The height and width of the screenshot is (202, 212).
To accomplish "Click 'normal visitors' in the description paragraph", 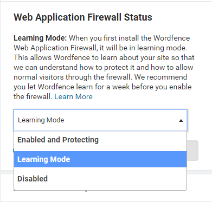I will click(38, 77).
